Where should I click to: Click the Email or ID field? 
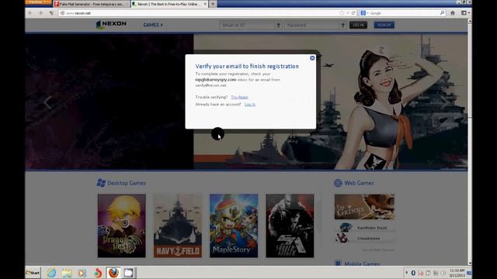[x=247, y=26]
